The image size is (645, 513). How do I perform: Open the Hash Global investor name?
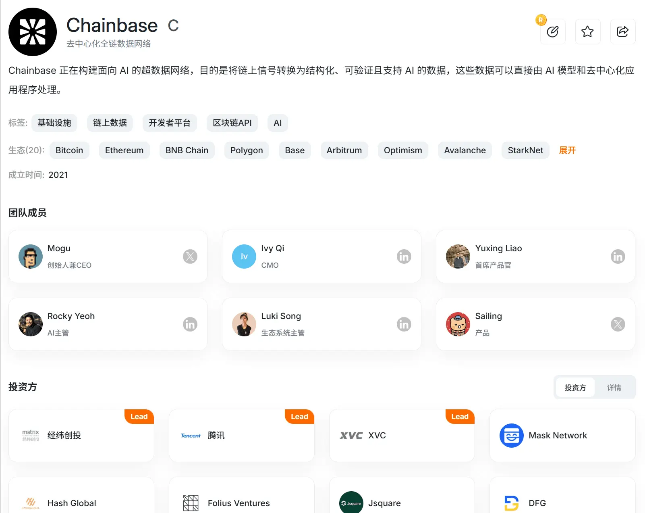[72, 503]
